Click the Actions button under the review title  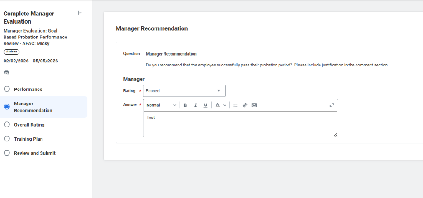tap(11, 52)
